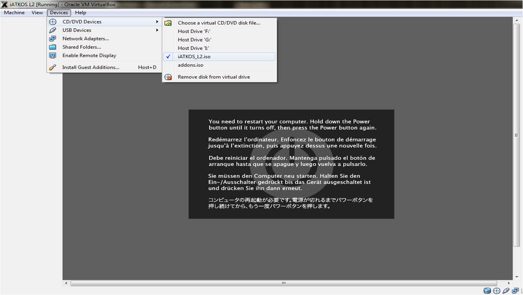Click the horizontal scrollbar right arrow
Image resolution: width=523 pixels, height=295 pixels.
[509, 284]
